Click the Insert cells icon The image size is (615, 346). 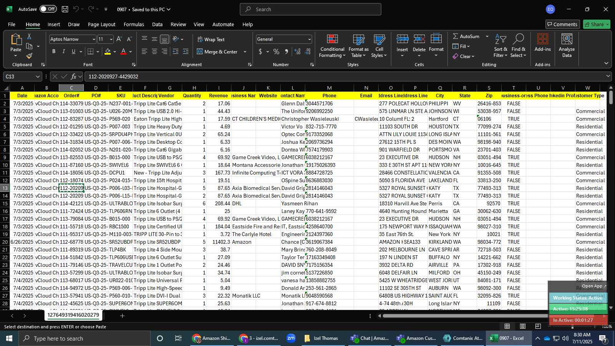402,40
